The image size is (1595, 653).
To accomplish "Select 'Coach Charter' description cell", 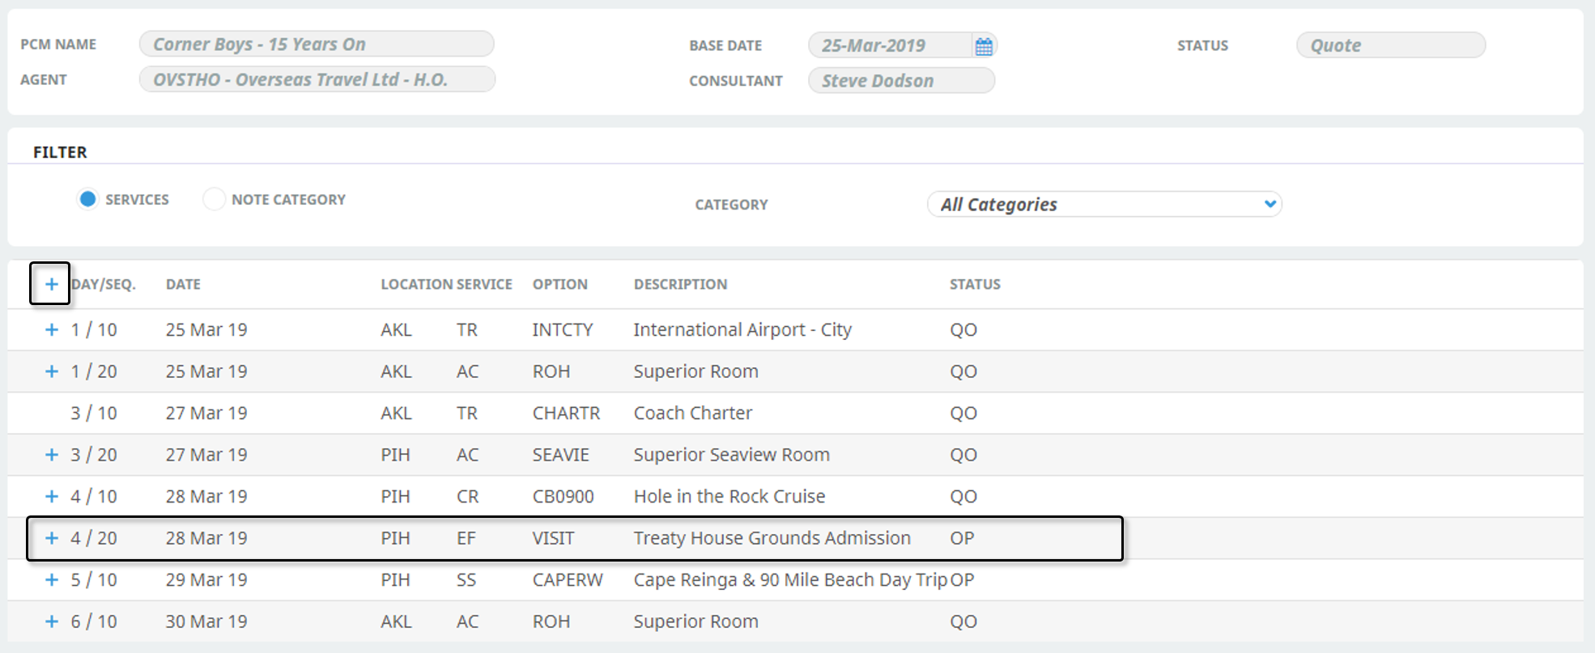I will 693,413.
